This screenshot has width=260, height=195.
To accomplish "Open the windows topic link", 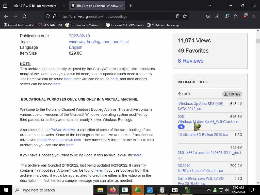I will click(77, 42).
